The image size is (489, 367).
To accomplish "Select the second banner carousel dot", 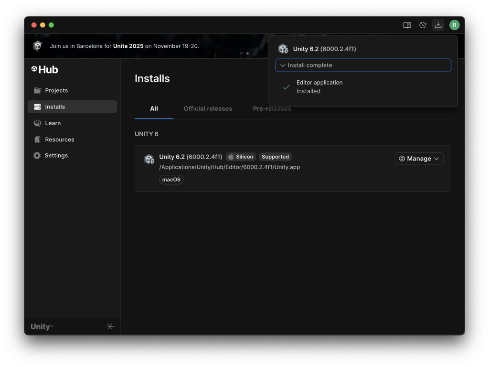I will coord(248,54).
